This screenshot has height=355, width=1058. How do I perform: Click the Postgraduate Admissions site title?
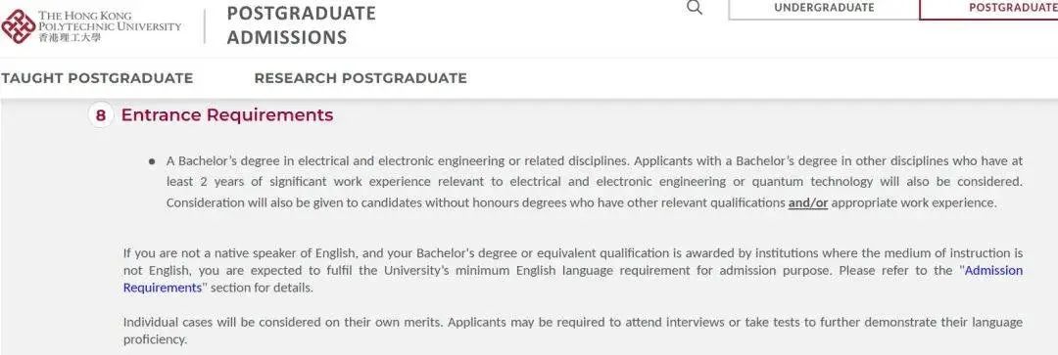(x=301, y=25)
